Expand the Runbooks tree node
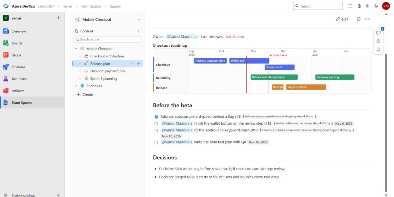The height and width of the screenshot is (197, 394). (x=76, y=86)
